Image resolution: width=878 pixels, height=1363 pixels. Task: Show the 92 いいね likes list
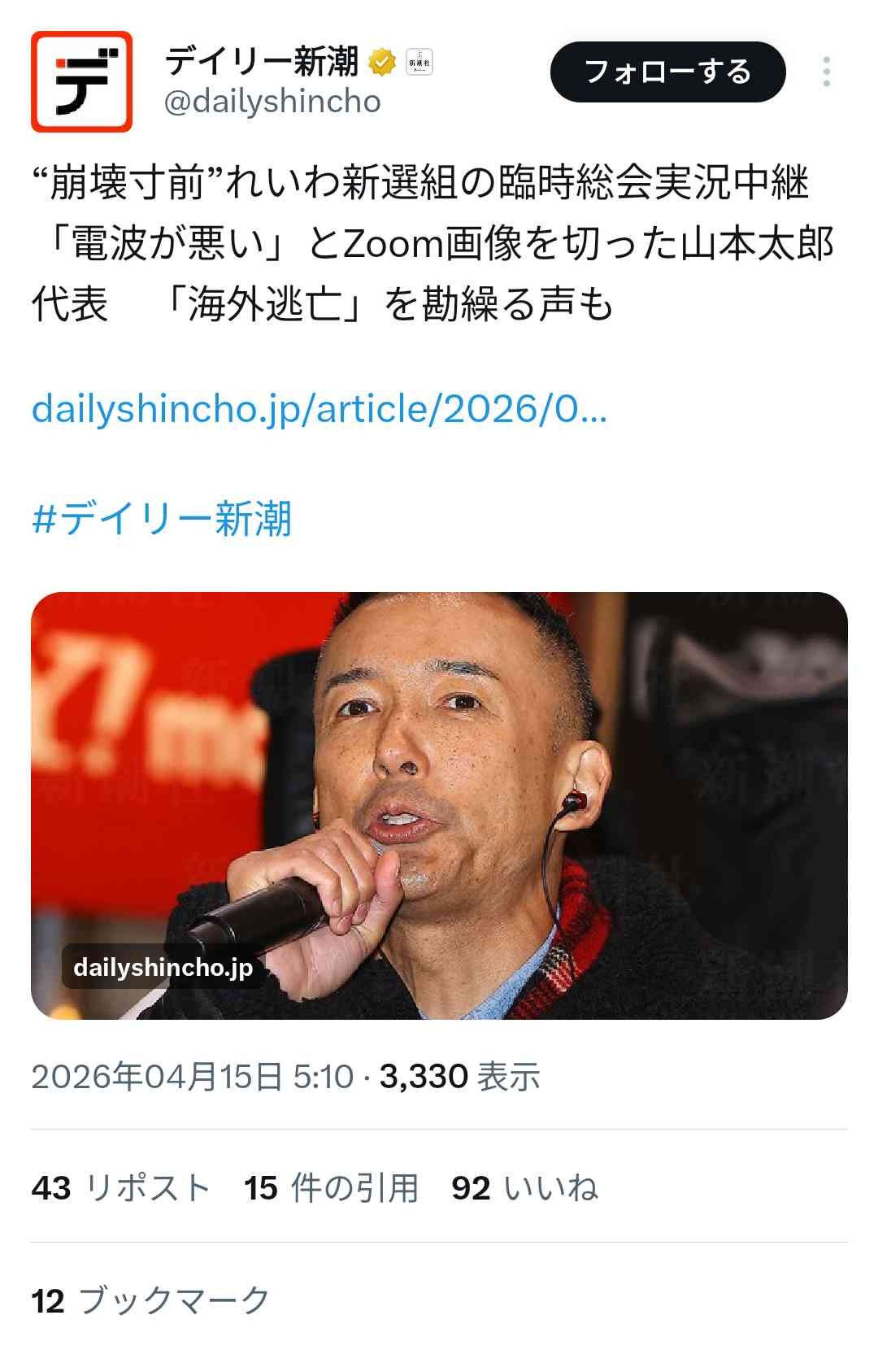(525, 1188)
